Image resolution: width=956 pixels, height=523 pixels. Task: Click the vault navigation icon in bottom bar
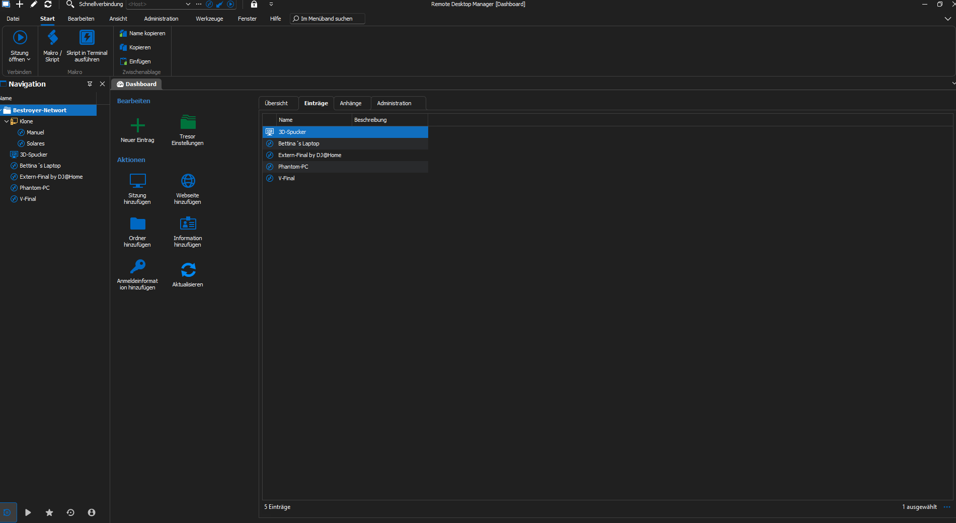coord(8,512)
